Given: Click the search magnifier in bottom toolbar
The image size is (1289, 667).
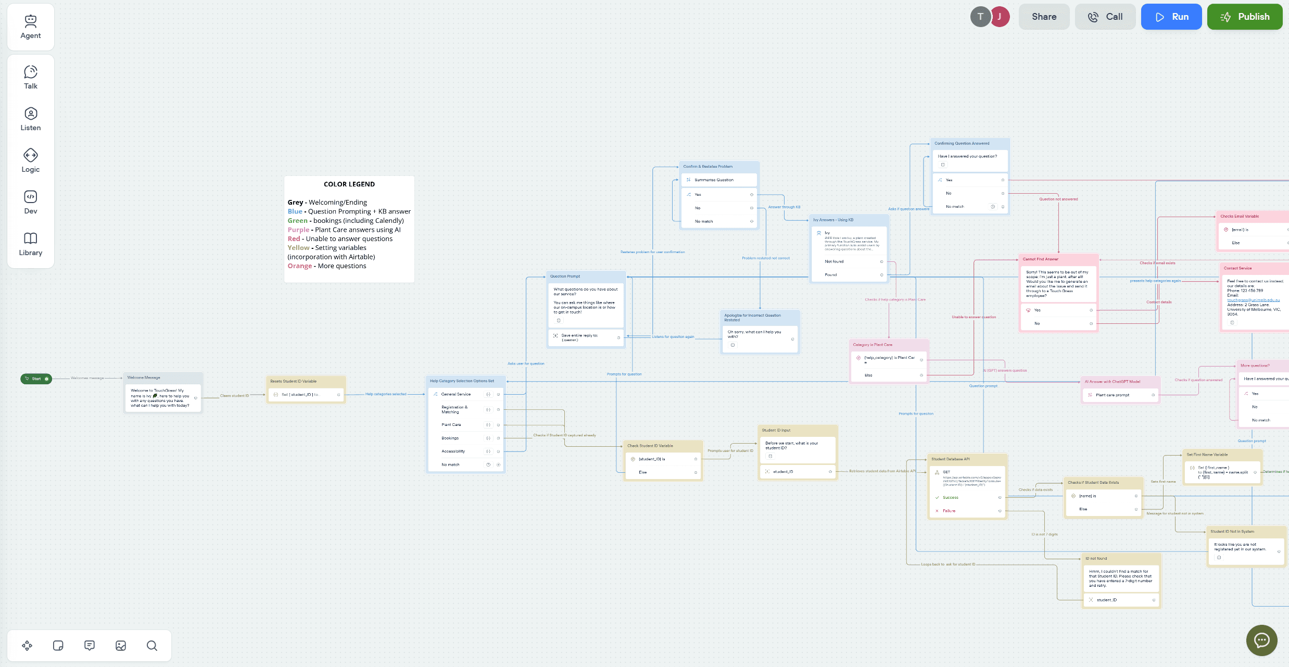Looking at the screenshot, I should pyautogui.click(x=152, y=646).
